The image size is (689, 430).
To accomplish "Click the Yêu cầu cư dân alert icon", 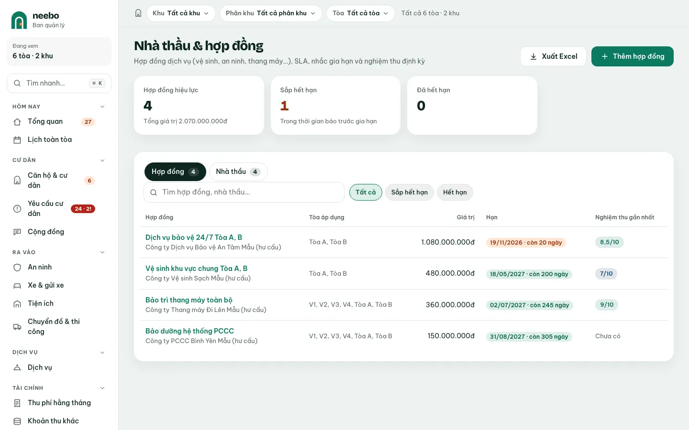I will point(17,209).
